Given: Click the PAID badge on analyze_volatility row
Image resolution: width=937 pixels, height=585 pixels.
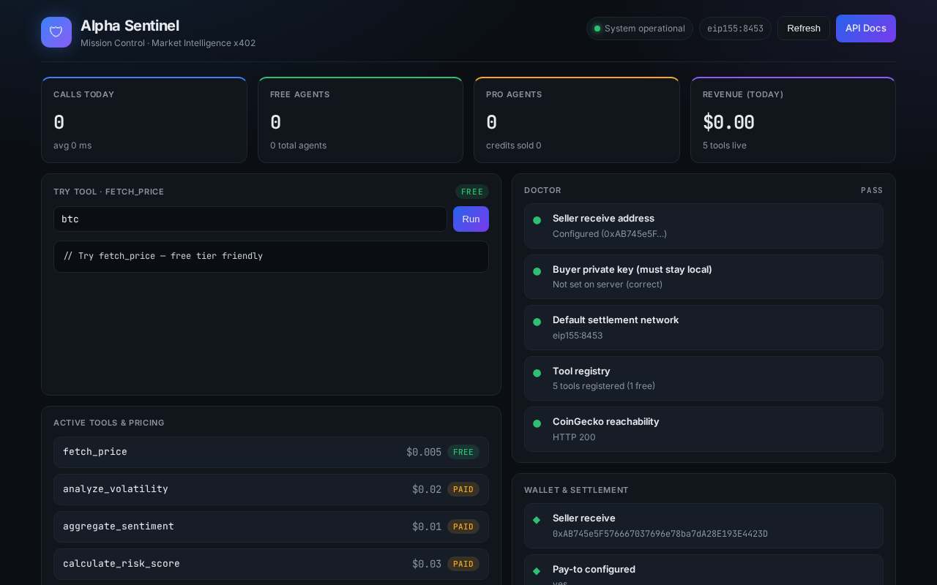Looking at the screenshot, I should pyautogui.click(x=463, y=489).
